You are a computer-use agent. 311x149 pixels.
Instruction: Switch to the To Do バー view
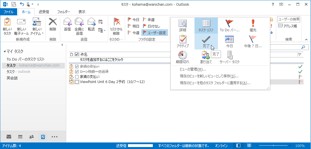coord(230,26)
